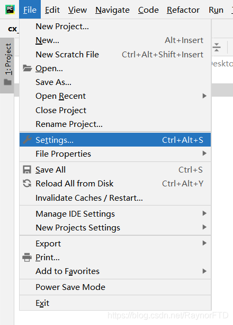Click the collapse all icon in toolbar
Image resolution: width=233 pixels, height=325 pixels.
click(x=217, y=47)
